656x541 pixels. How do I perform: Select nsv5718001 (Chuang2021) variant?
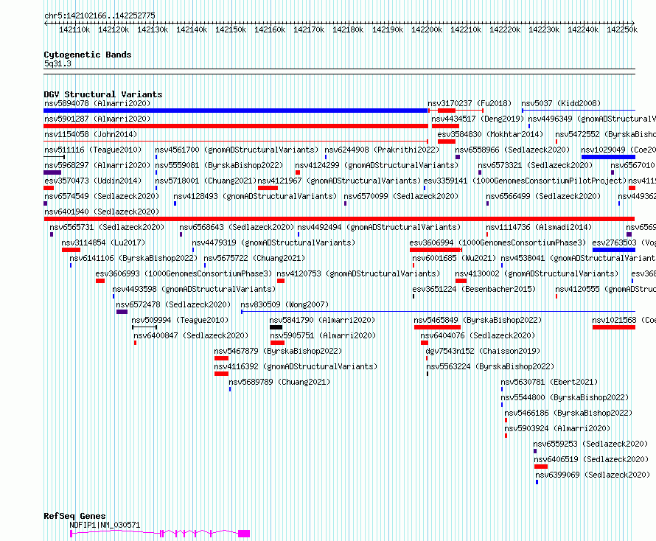tap(206, 181)
